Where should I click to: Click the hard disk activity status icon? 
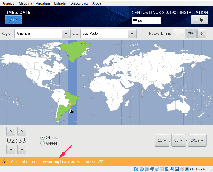136,169
